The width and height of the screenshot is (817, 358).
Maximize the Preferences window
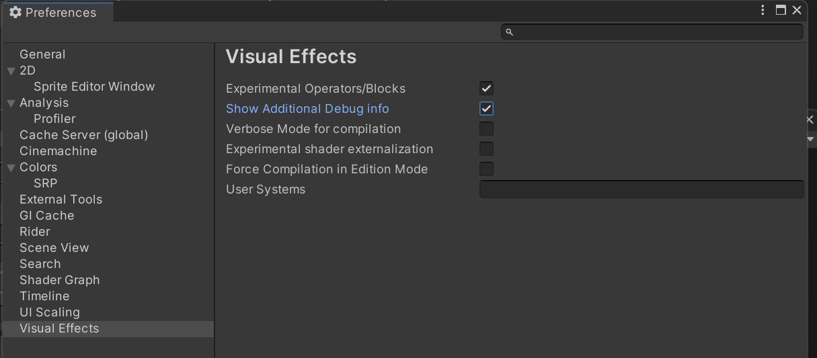(781, 10)
